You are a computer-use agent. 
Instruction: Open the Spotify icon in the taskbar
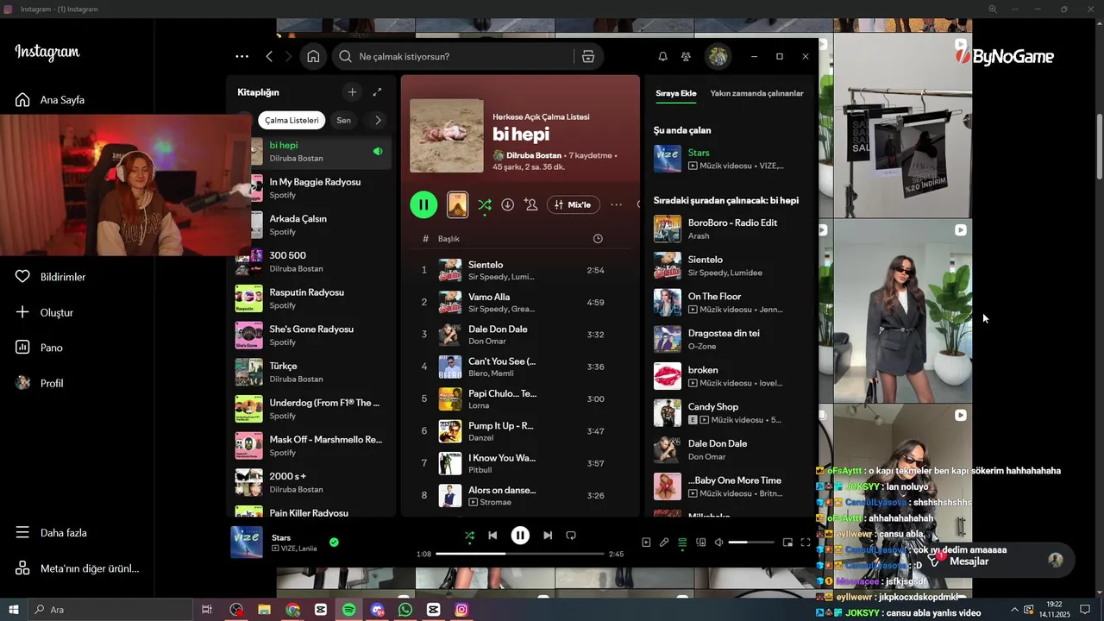tap(348, 610)
